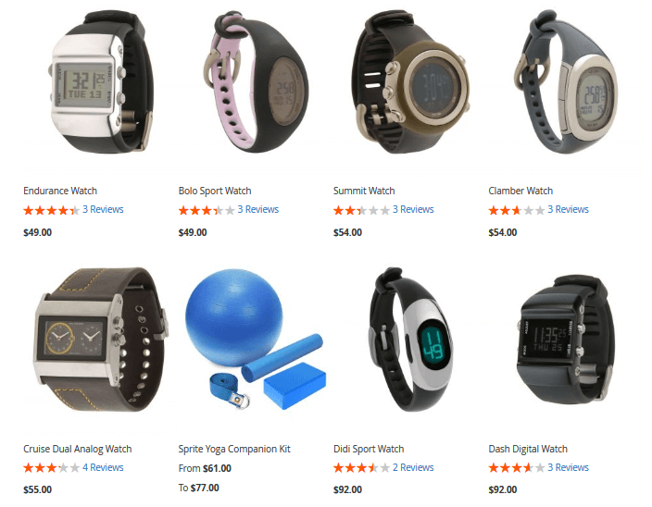This screenshot has width=652, height=507.
Task: View the Sprite Yoga Companion Kit image
Action: pyautogui.click(x=257, y=340)
